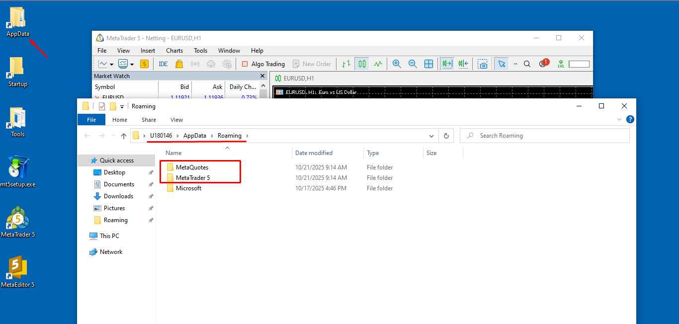Screen dimensions: 679x324
Task: Open the tile windows grid icon
Action: 428,64
